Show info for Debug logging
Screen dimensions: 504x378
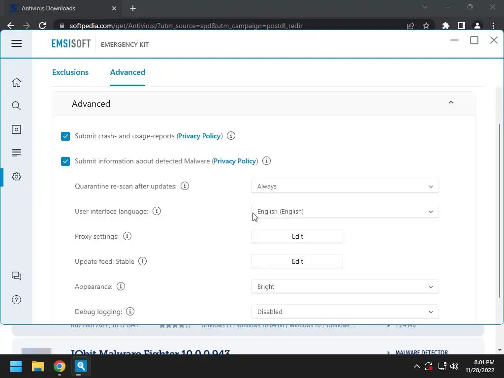click(x=130, y=311)
